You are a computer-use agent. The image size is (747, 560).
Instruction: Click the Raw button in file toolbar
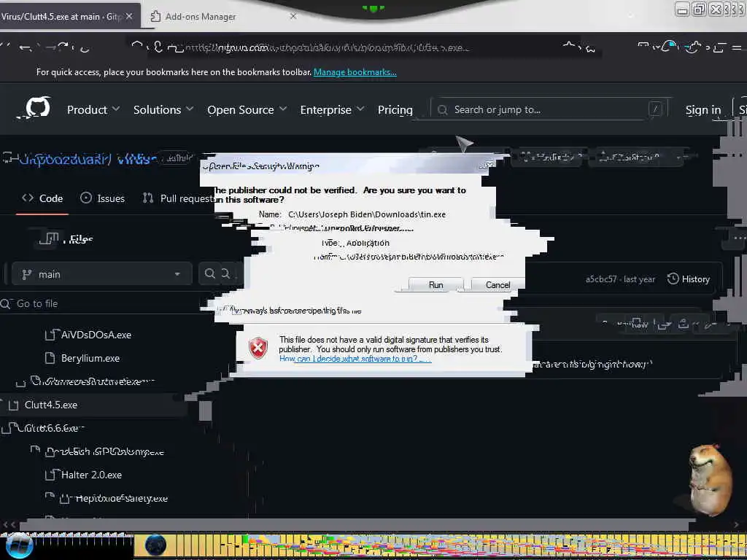[639, 324]
